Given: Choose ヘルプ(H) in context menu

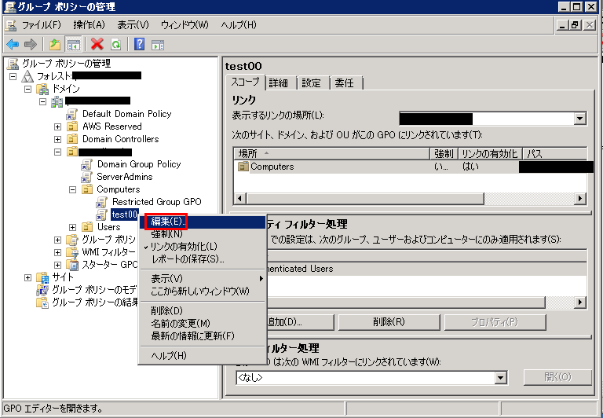Looking at the screenshot, I should (x=203, y=355).
